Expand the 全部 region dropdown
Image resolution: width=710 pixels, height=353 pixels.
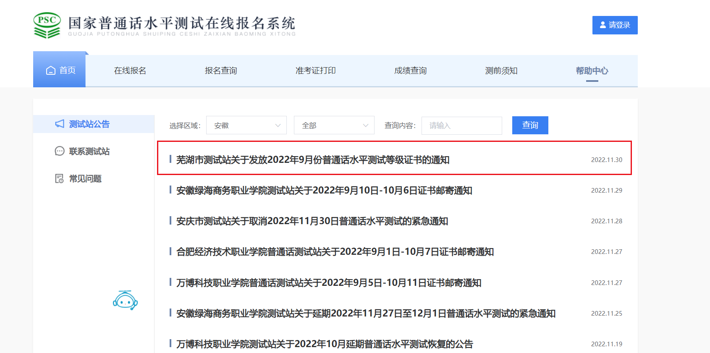coord(334,126)
